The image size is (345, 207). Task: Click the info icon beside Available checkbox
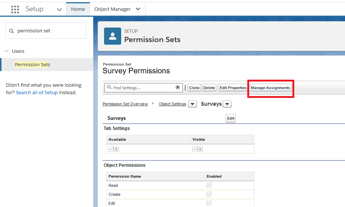pos(116,149)
